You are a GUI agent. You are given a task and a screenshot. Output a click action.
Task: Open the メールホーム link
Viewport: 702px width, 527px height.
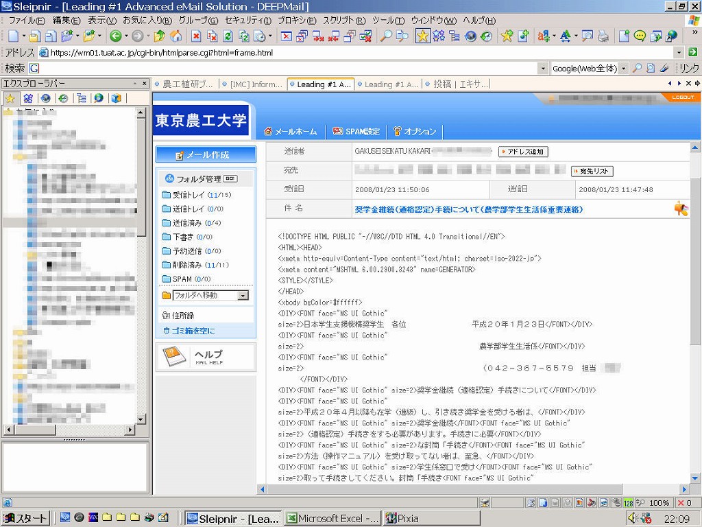coord(291,131)
